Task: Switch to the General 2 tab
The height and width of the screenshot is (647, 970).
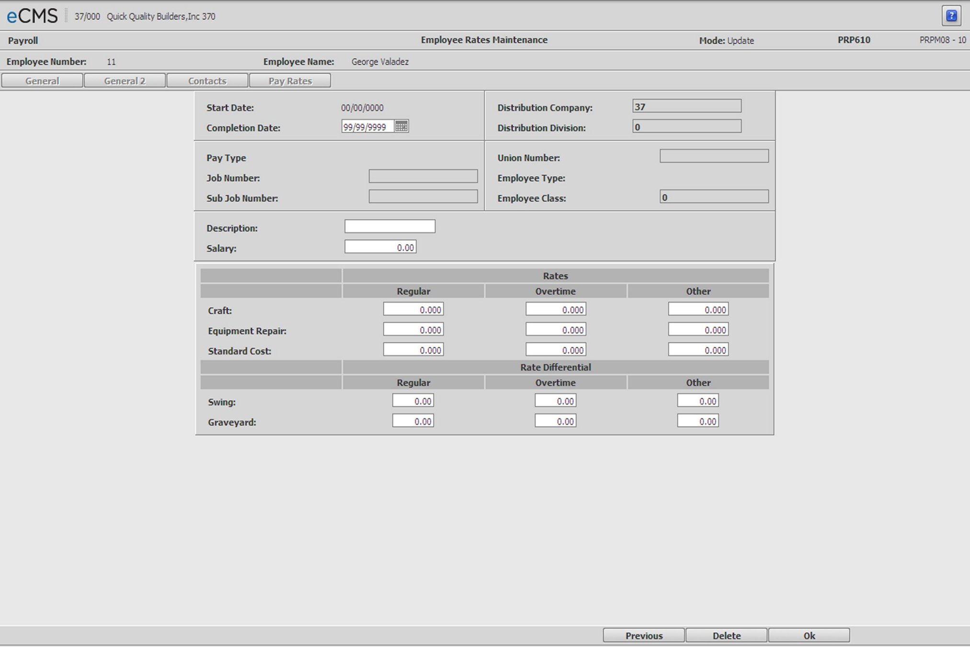Action: [x=125, y=81]
